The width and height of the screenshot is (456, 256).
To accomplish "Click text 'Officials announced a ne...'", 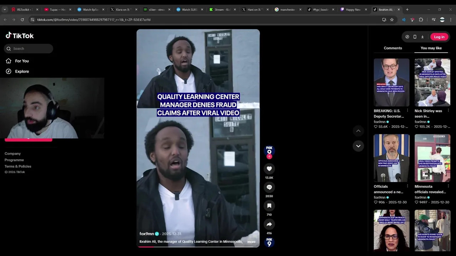I will pos(388,189).
